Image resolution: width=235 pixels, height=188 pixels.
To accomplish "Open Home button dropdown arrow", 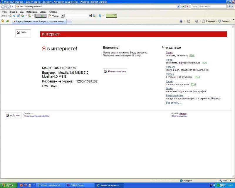I will click(x=184, y=21).
